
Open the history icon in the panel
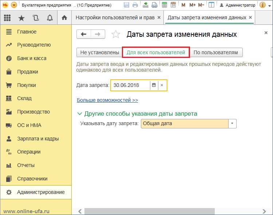coord(36,18)
